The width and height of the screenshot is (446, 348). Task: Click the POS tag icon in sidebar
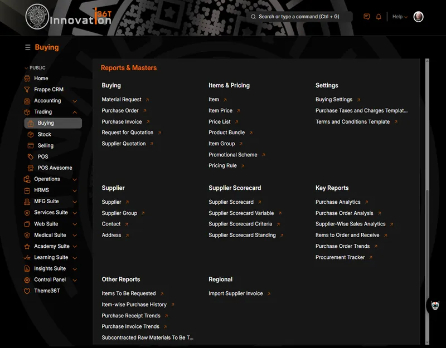[31, 157]
